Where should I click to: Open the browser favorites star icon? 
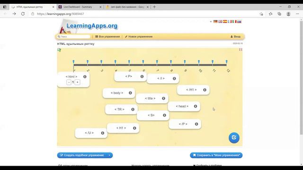(270, 14)
